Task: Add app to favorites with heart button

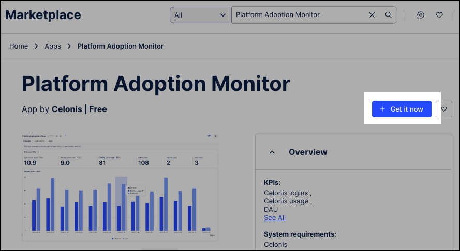Action: [x=444, y=109]
